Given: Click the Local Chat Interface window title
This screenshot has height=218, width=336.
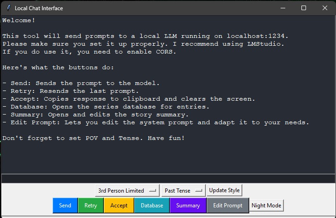Looking at the screenshot, I should pos(39,8).
